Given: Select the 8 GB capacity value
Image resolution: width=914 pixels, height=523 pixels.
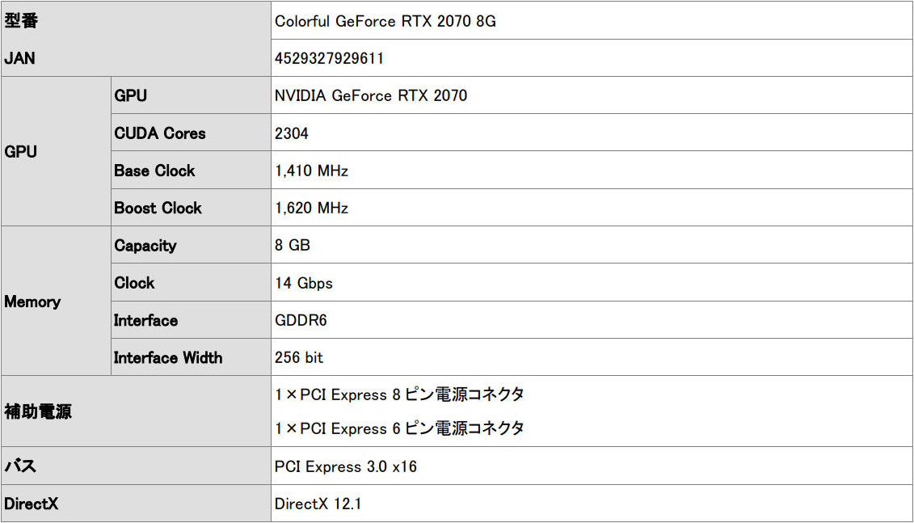Looking at the screenshot, I should coord(293,246).
